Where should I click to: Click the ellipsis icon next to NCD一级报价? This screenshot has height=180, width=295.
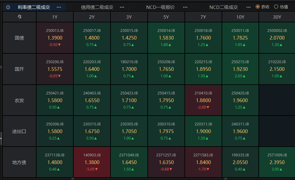[185, 7]
